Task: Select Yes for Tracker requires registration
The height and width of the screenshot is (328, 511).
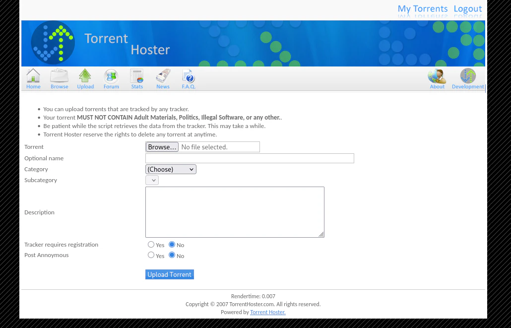Action: (x=151, y=244)
